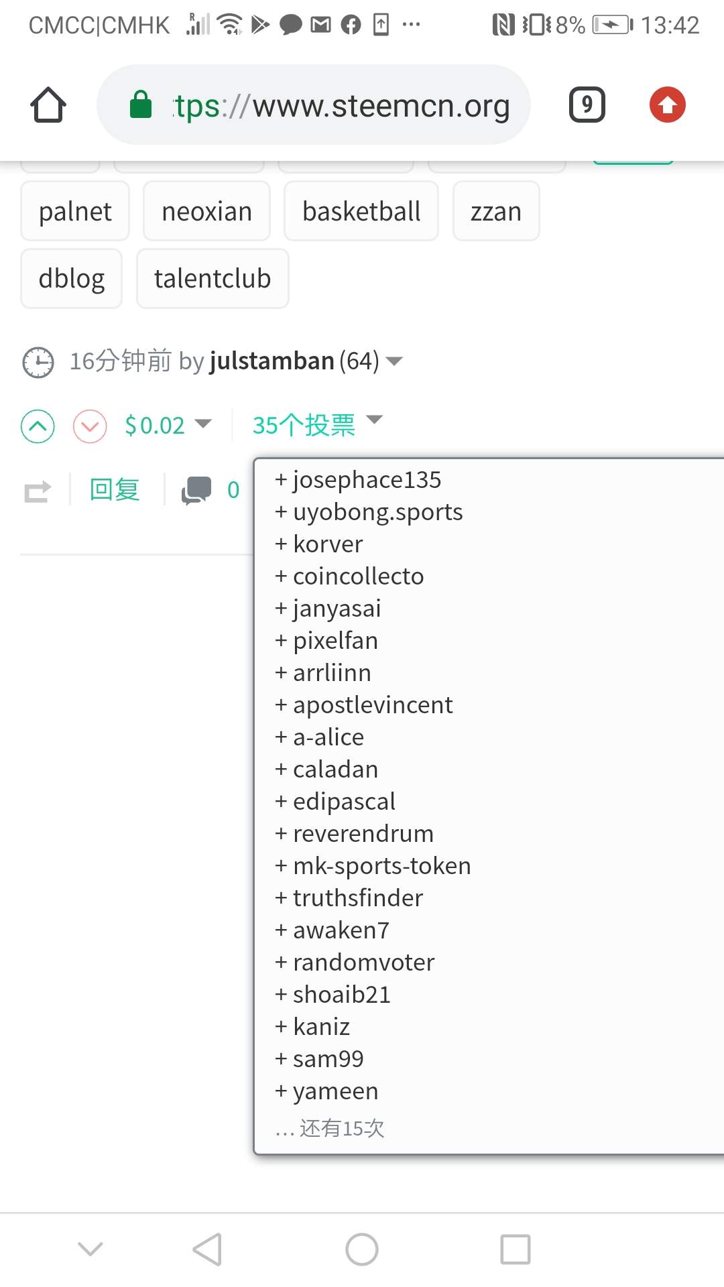Tap the padlock icon in the address bar
724x1287 pixels.
coord(140,105)
